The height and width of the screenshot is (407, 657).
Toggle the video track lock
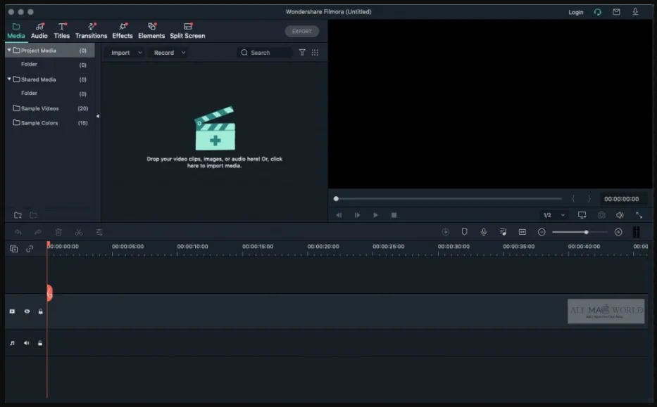coord(40,311)
